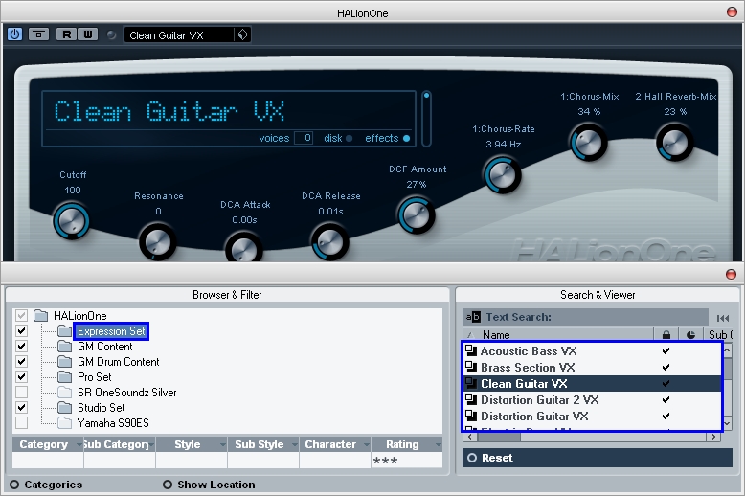Toggle the HALionOne power bypass button
Image resolution: width=745 pixels, height=496 pixels.
(14, 34)
